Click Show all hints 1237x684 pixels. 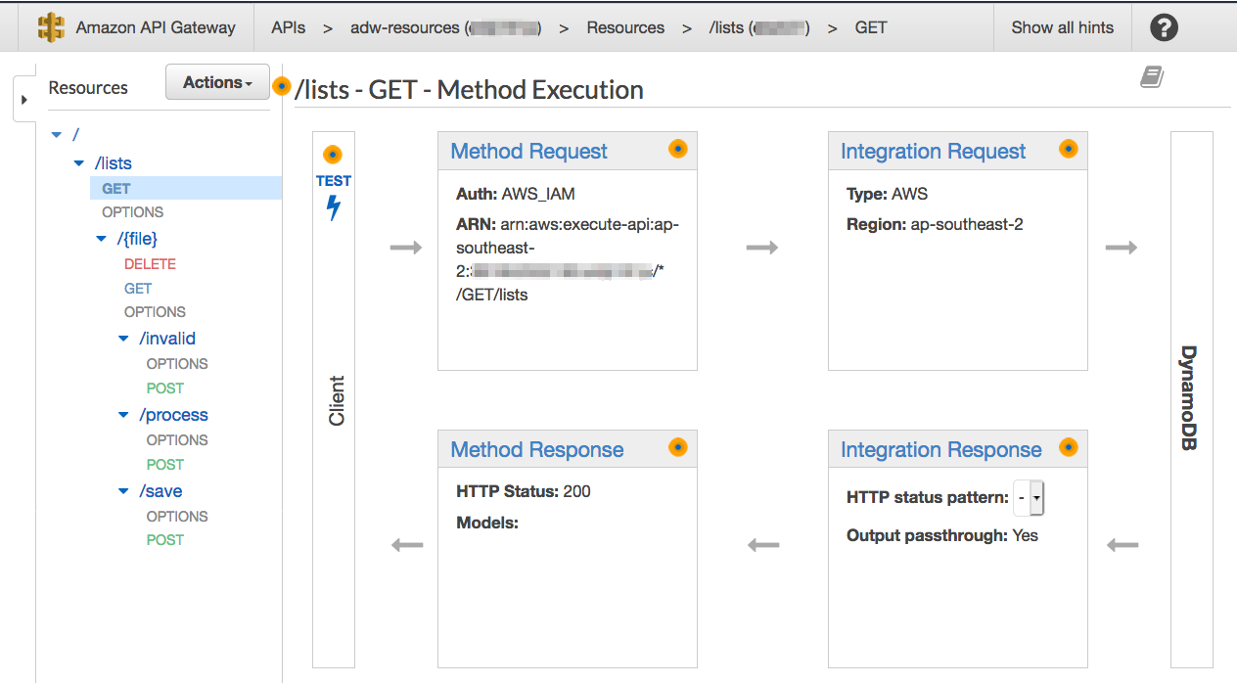point(1063,27)
